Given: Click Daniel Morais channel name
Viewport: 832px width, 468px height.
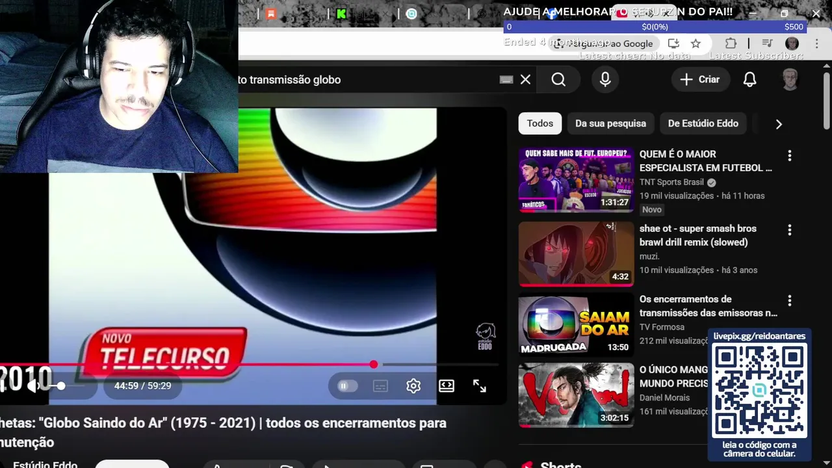Looking at the screenshot, I should point(664,397).
